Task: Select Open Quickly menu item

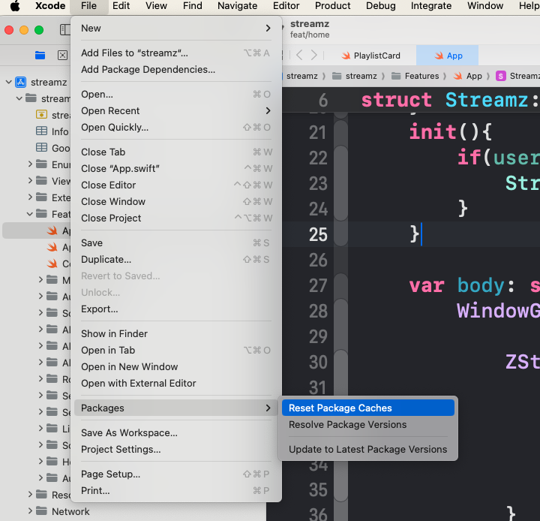Action: [x=176, y=127]
